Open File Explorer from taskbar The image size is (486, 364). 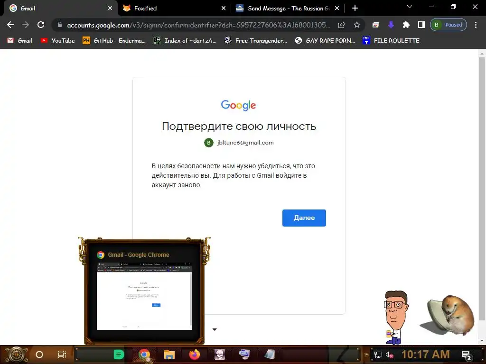(169, 355)
